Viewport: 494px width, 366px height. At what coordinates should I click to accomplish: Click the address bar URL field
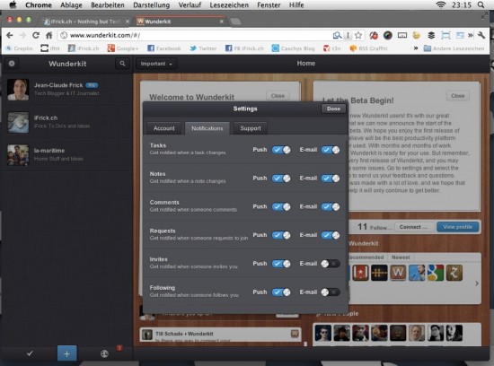(x=195, y=35)
